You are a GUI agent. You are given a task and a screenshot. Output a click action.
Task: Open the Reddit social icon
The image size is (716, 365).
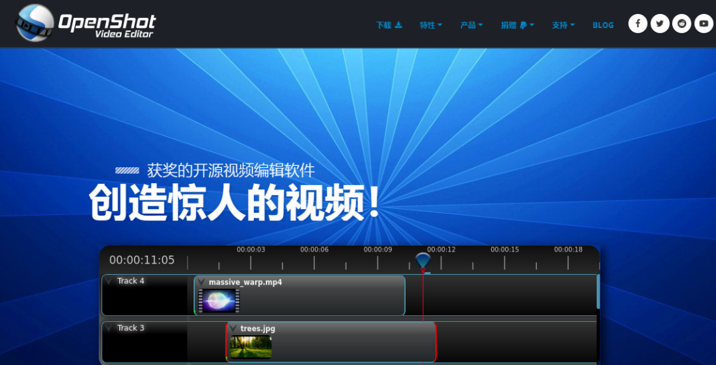tap(682, 24)
